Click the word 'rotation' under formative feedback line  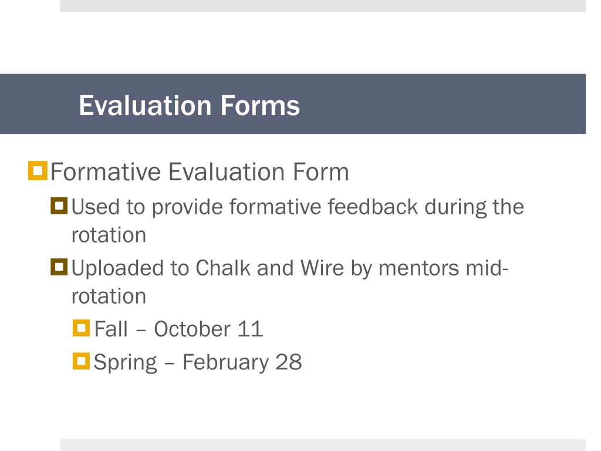click(109, 235)
